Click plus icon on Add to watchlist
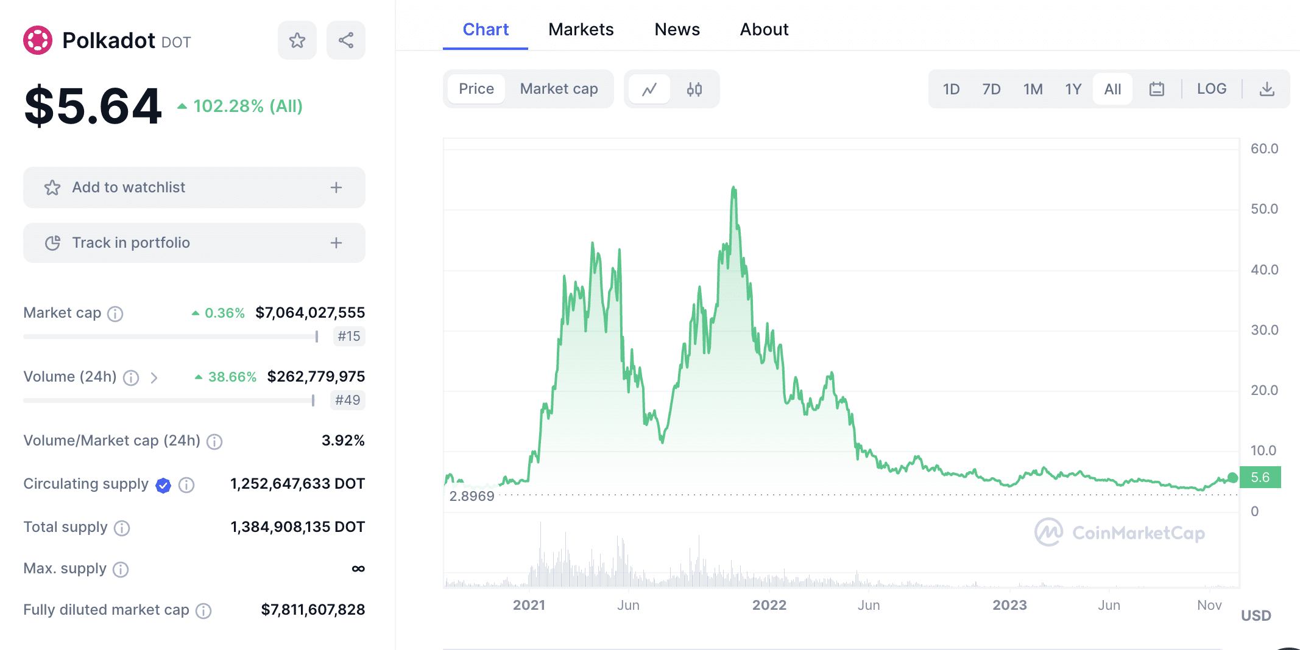Viewport: 1300px width, 650px height. 336,187
